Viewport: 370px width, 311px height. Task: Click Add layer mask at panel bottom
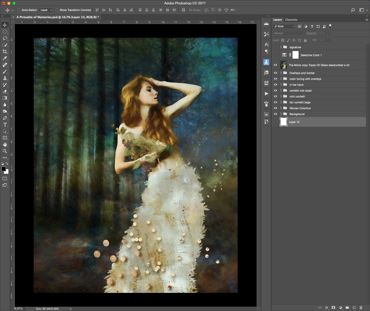coord(333,307)
